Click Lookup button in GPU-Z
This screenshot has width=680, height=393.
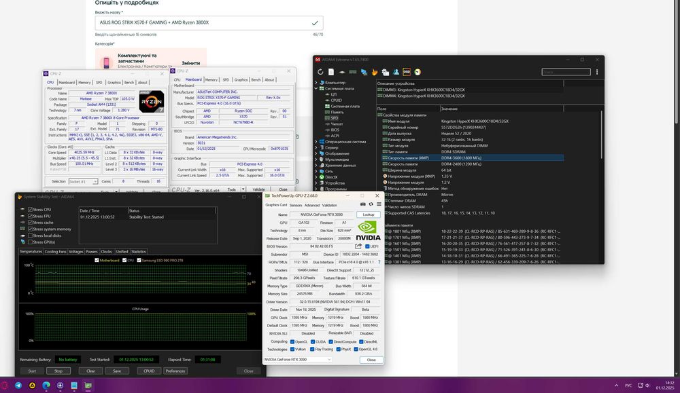pyautogui.click(x=369, y=214)
